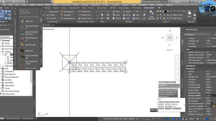Click Make Current layer tool
This screenshot has height=121, width=216.
coord(177,15)
